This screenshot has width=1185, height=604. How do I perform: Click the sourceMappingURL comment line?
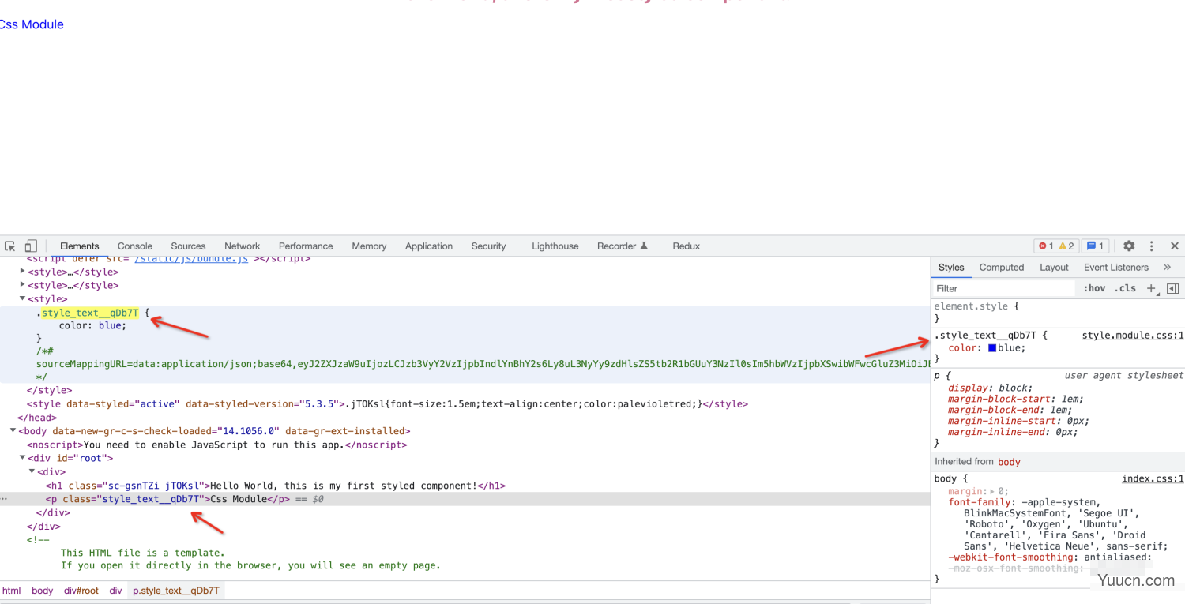pyautogui.click(x=483, y=364)
